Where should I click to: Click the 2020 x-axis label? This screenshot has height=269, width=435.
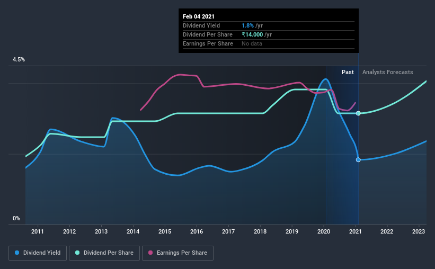[x=324, y=231]
